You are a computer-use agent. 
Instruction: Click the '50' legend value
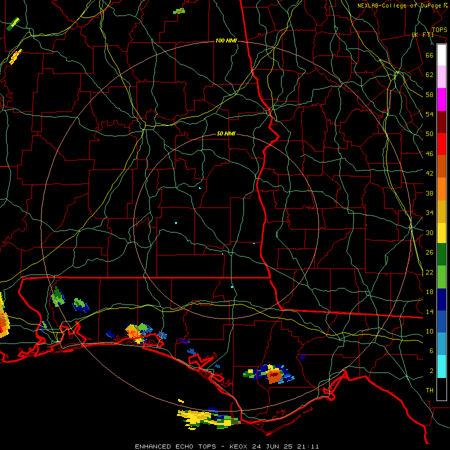tap(429, 134)
